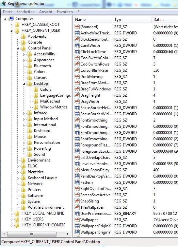The width and height of the screenshot is (178, 247).
Task: Click the MenuShowDelay string icon
Action: pyautogui.click(x=77, y=170)
